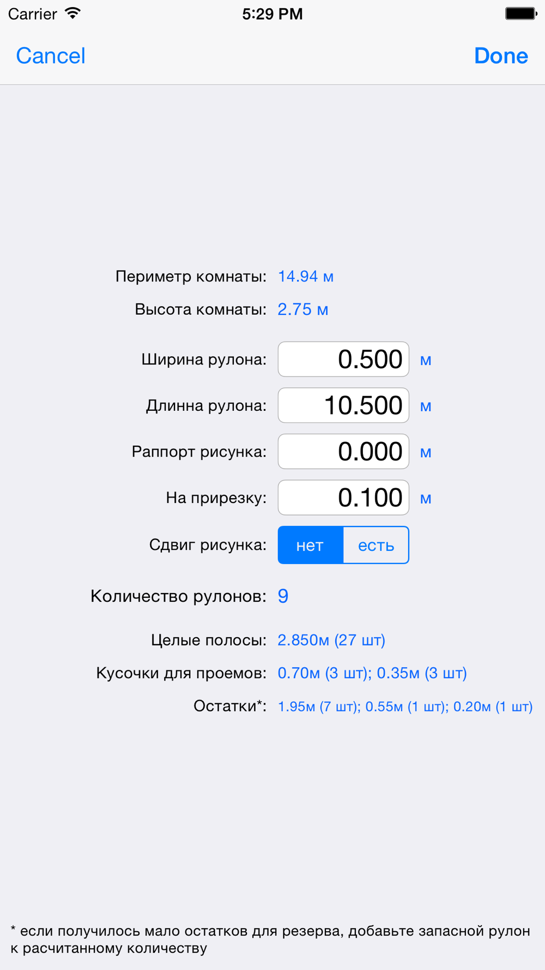This screenshot has height=970, width=545.
Task: Select the Ширина рулона input field
Action: pos(343,359)
